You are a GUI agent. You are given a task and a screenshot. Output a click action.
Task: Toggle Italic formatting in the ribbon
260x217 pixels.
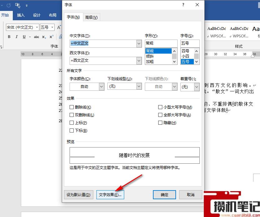[x=17, y=37]
